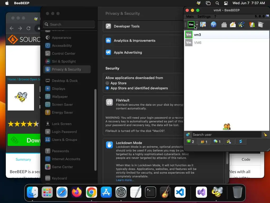The image size is (270, 203).
Task: Select Control Center in settings sidebar
Action: pos(67,53)
